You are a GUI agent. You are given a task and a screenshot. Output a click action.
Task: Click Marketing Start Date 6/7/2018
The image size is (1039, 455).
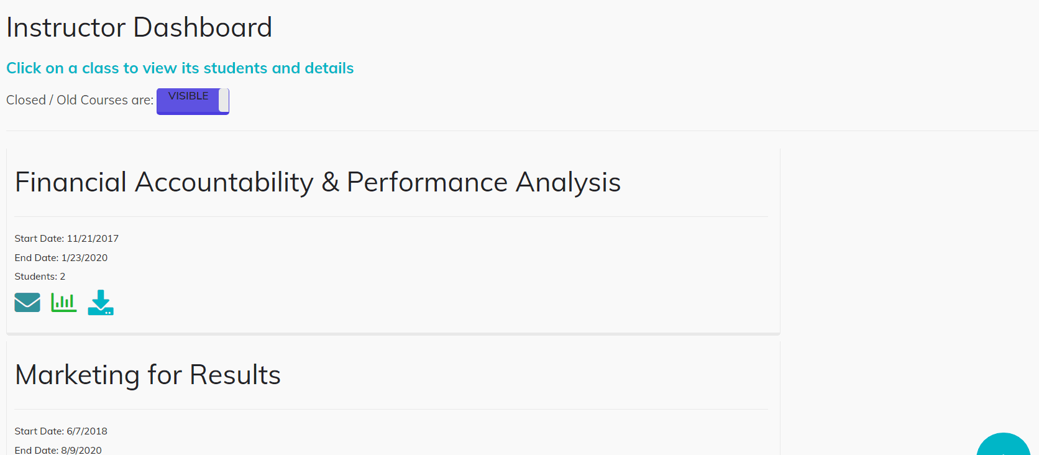(x=61, y=431)
